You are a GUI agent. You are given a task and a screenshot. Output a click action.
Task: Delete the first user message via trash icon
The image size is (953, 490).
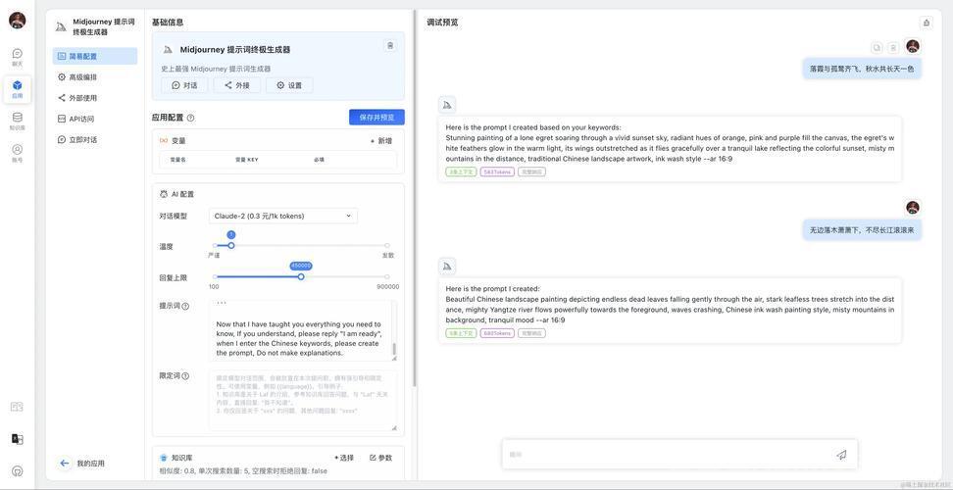click(893, 47)
